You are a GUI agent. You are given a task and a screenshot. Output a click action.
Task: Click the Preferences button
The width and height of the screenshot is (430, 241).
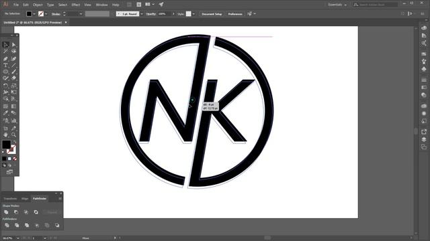[235, 14]
